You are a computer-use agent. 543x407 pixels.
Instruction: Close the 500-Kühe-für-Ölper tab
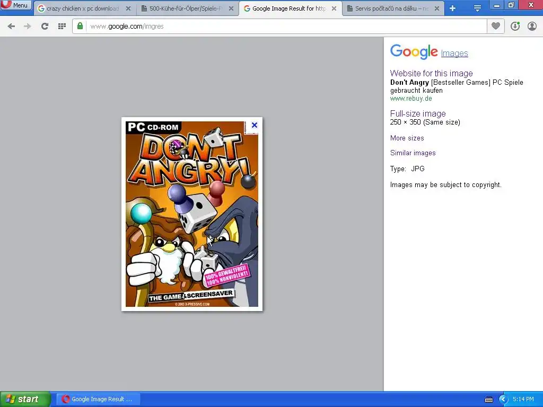coord(231,8)
